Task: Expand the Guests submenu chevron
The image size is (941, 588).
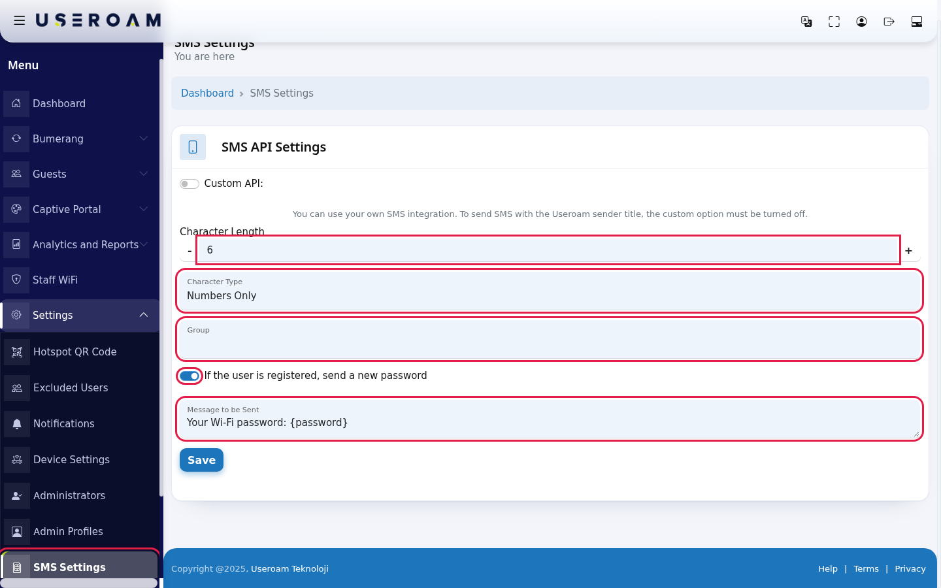Action: [144, 174]
